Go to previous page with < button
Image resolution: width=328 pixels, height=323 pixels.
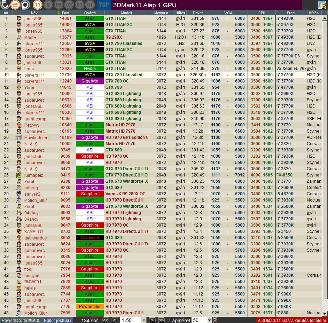pyautogui.click(x=115, y=320)
